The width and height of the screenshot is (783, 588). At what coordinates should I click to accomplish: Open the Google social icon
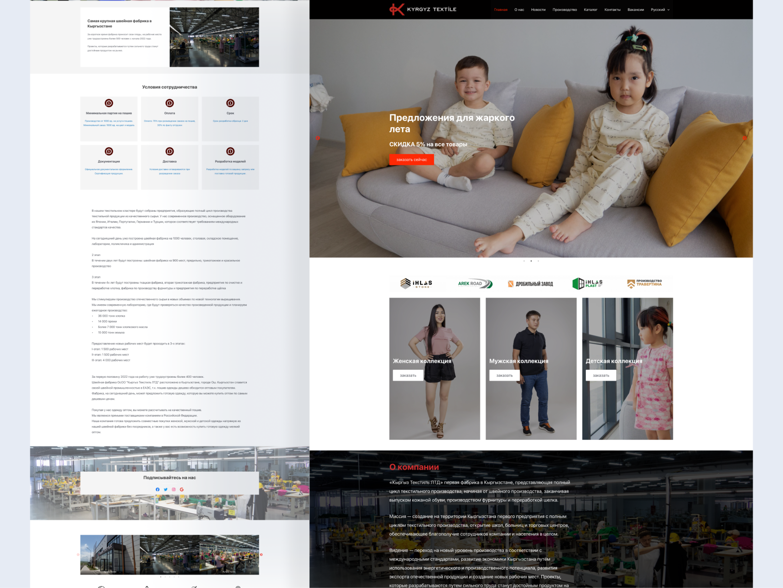tap(182, 490)
